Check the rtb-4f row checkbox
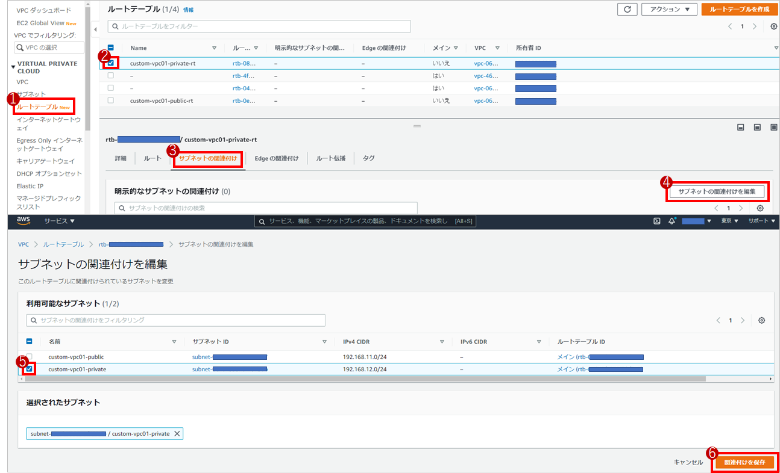This screenshot has width=780, height=473. point(111,75)
